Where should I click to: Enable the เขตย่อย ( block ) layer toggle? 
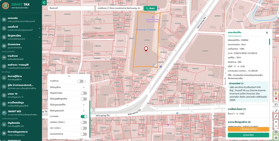point(84,122)
